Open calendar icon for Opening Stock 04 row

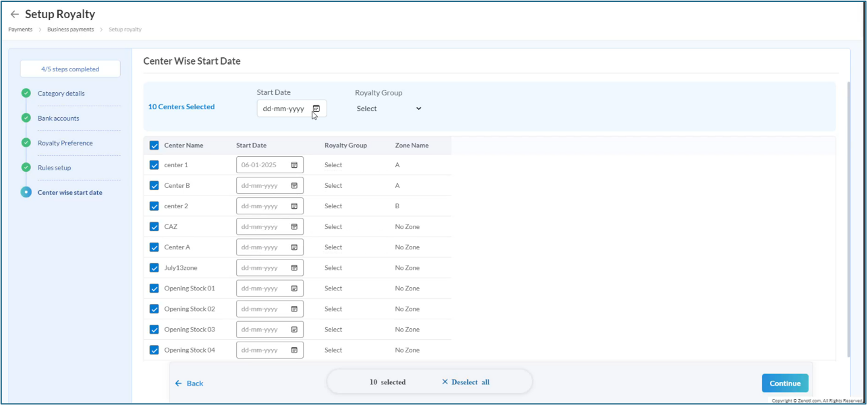pyautogui.click(x=294, y=350)
